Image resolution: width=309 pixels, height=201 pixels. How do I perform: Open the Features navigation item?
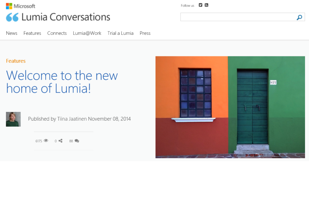(x=32, y=33)
